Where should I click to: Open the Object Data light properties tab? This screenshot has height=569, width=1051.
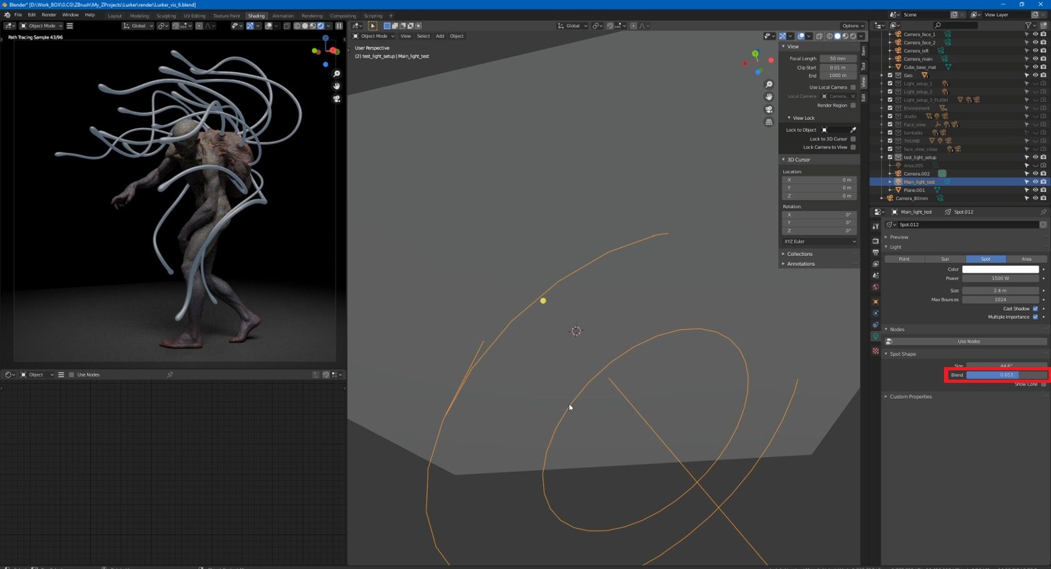click(875, 337)
